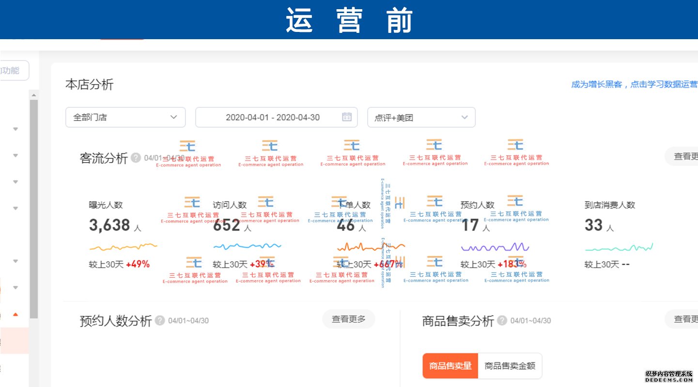Open the 全部门店 store dropdown
Screen dimensions: 698x387
(125, 117)
